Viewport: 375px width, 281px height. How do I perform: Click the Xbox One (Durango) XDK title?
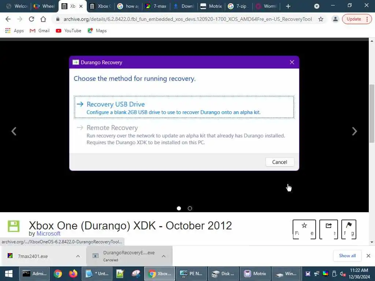tap(130, 225)
